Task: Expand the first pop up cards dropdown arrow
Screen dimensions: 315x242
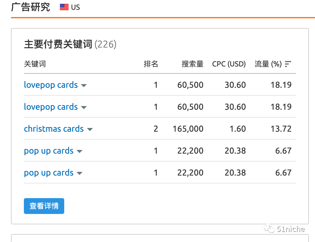Action: click(80, 151)
